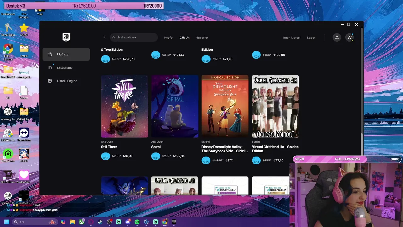The height and width of the screenshot is (227, 403).
Task: Open Opera GX from the taskbar
Action: (x=91, y=222)
